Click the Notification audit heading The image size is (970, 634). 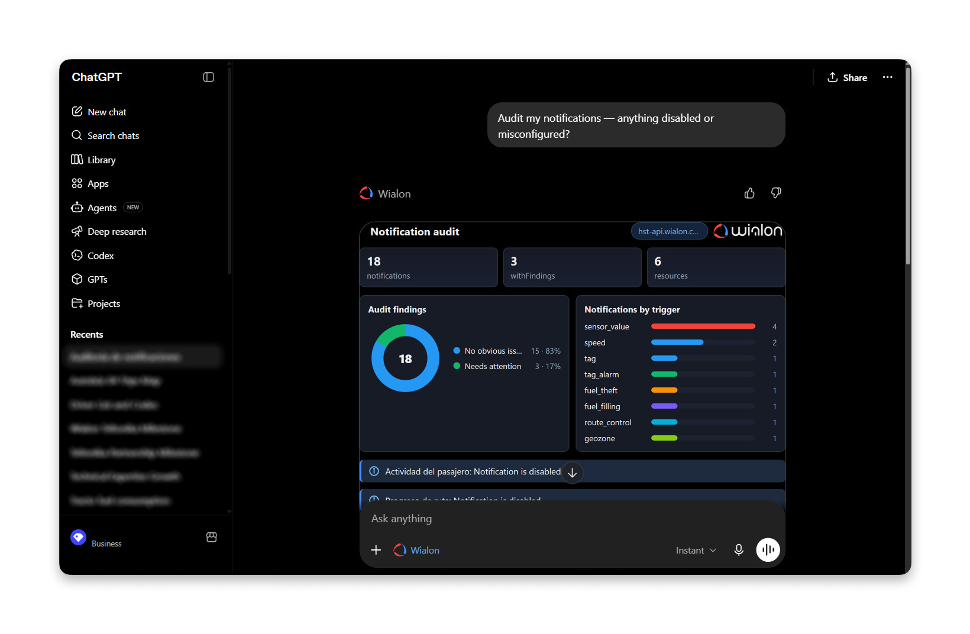coord(415,232)
